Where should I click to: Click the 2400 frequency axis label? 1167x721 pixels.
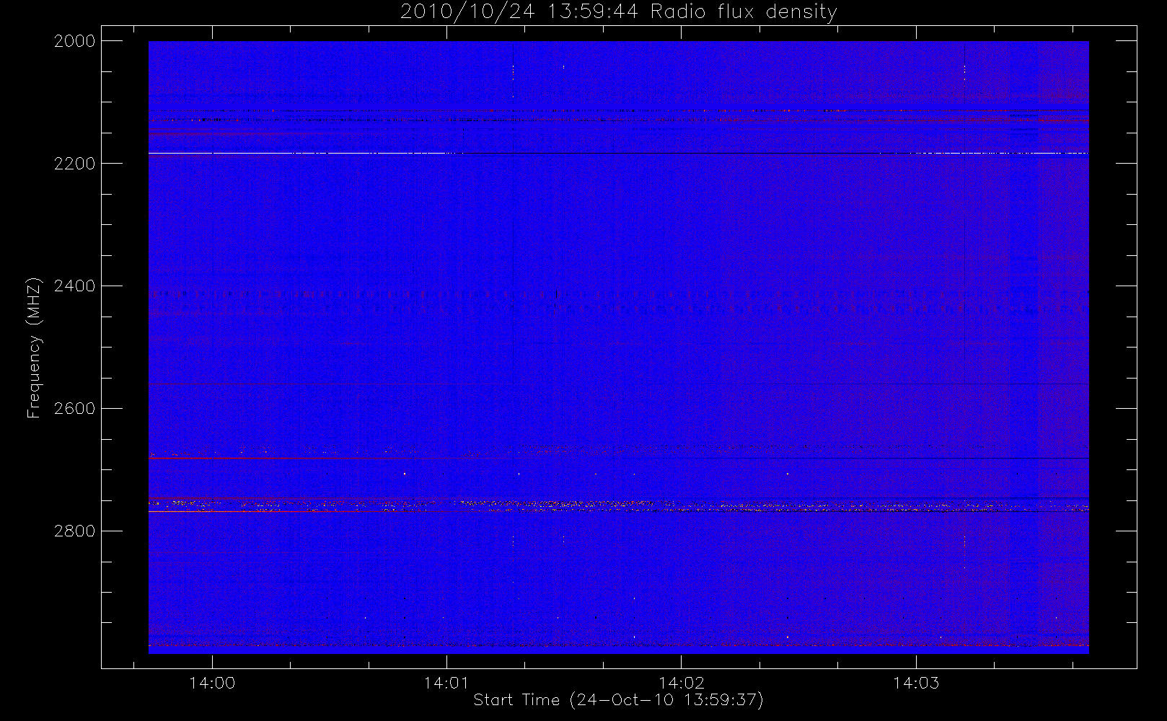click(x=75, y=286)
